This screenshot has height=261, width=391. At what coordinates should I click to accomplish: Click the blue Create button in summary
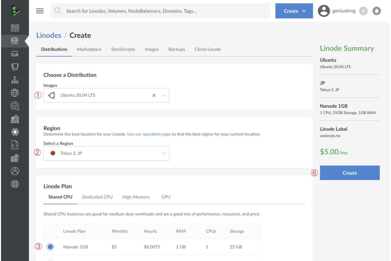point(350,173)
